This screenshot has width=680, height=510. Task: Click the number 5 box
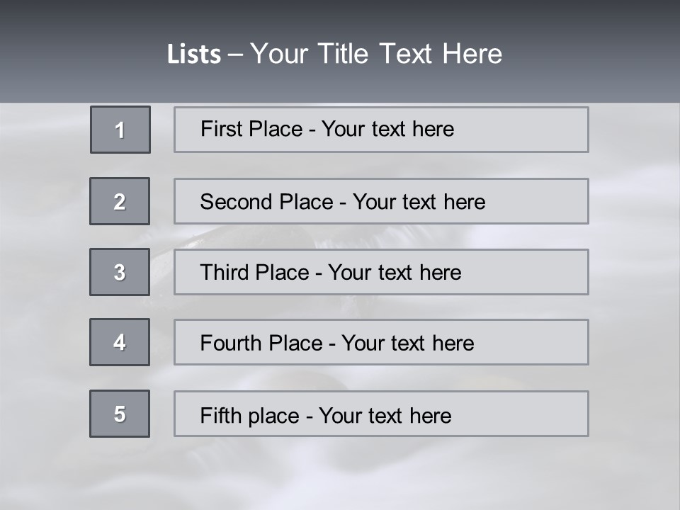(120, 414)
